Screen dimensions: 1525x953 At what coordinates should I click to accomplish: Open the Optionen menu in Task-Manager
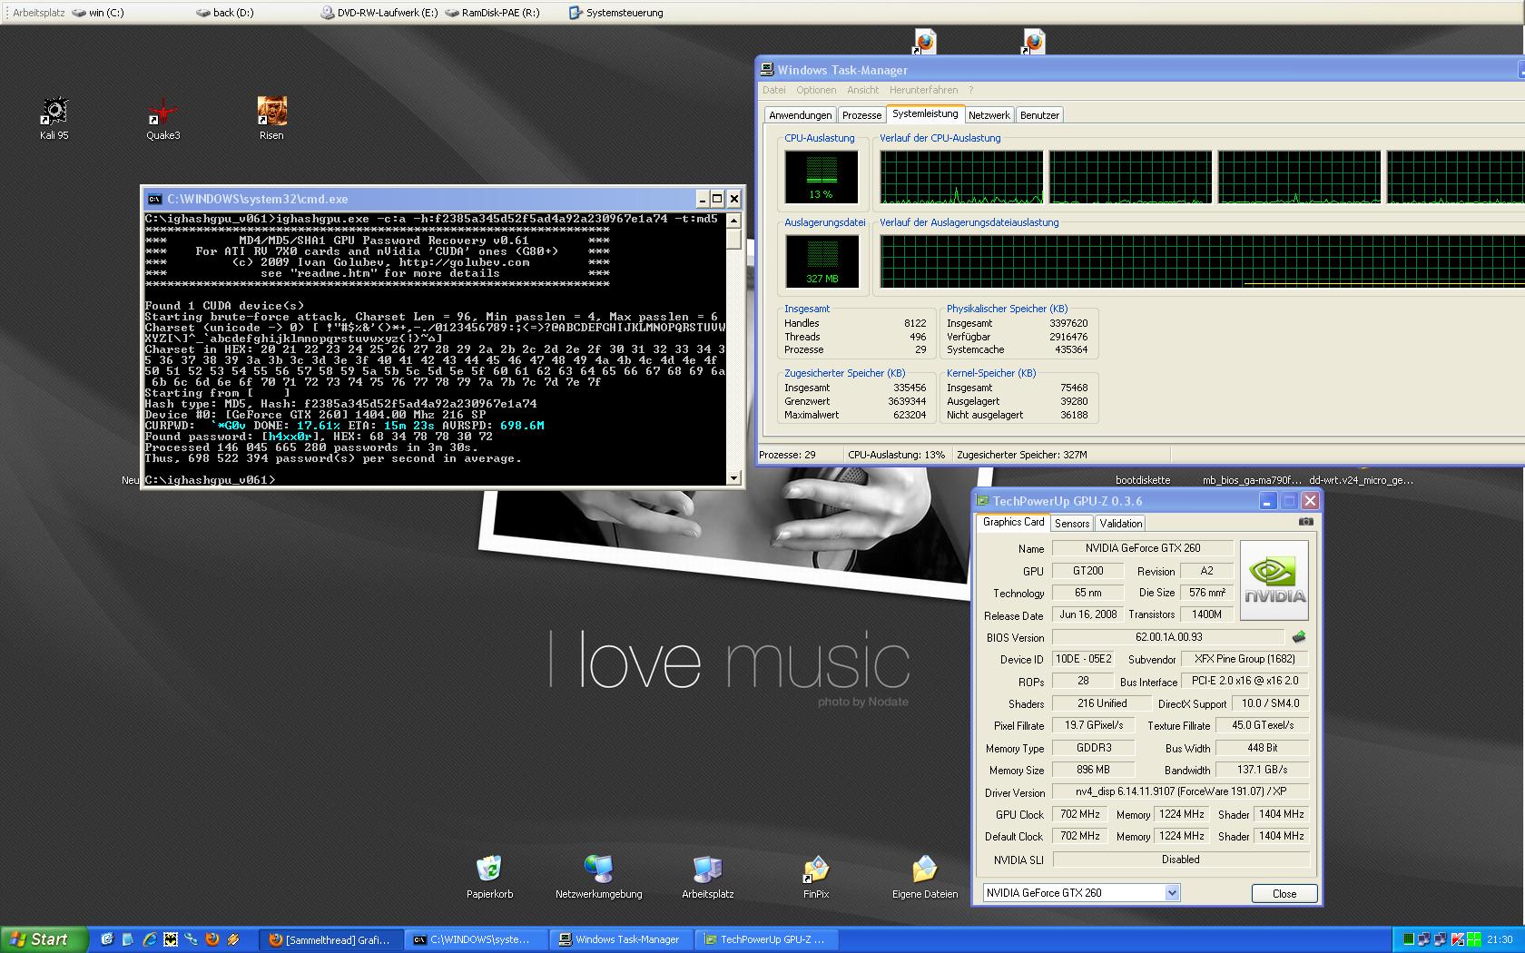click(x=816, y=90)
